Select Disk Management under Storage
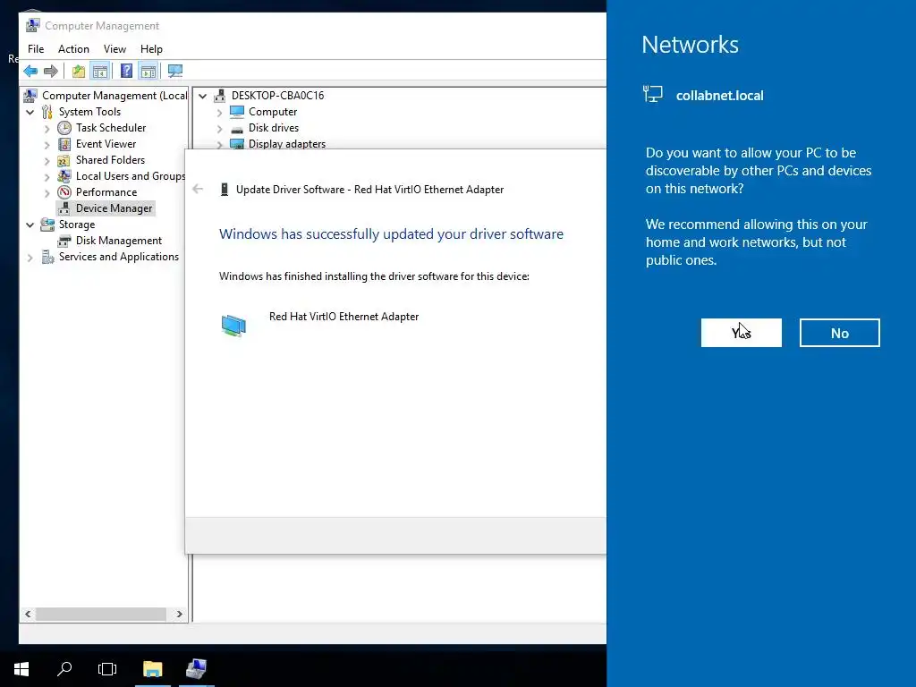Image resolution: width=916 pixels, height=687 pixels. [x=119, y=241]
